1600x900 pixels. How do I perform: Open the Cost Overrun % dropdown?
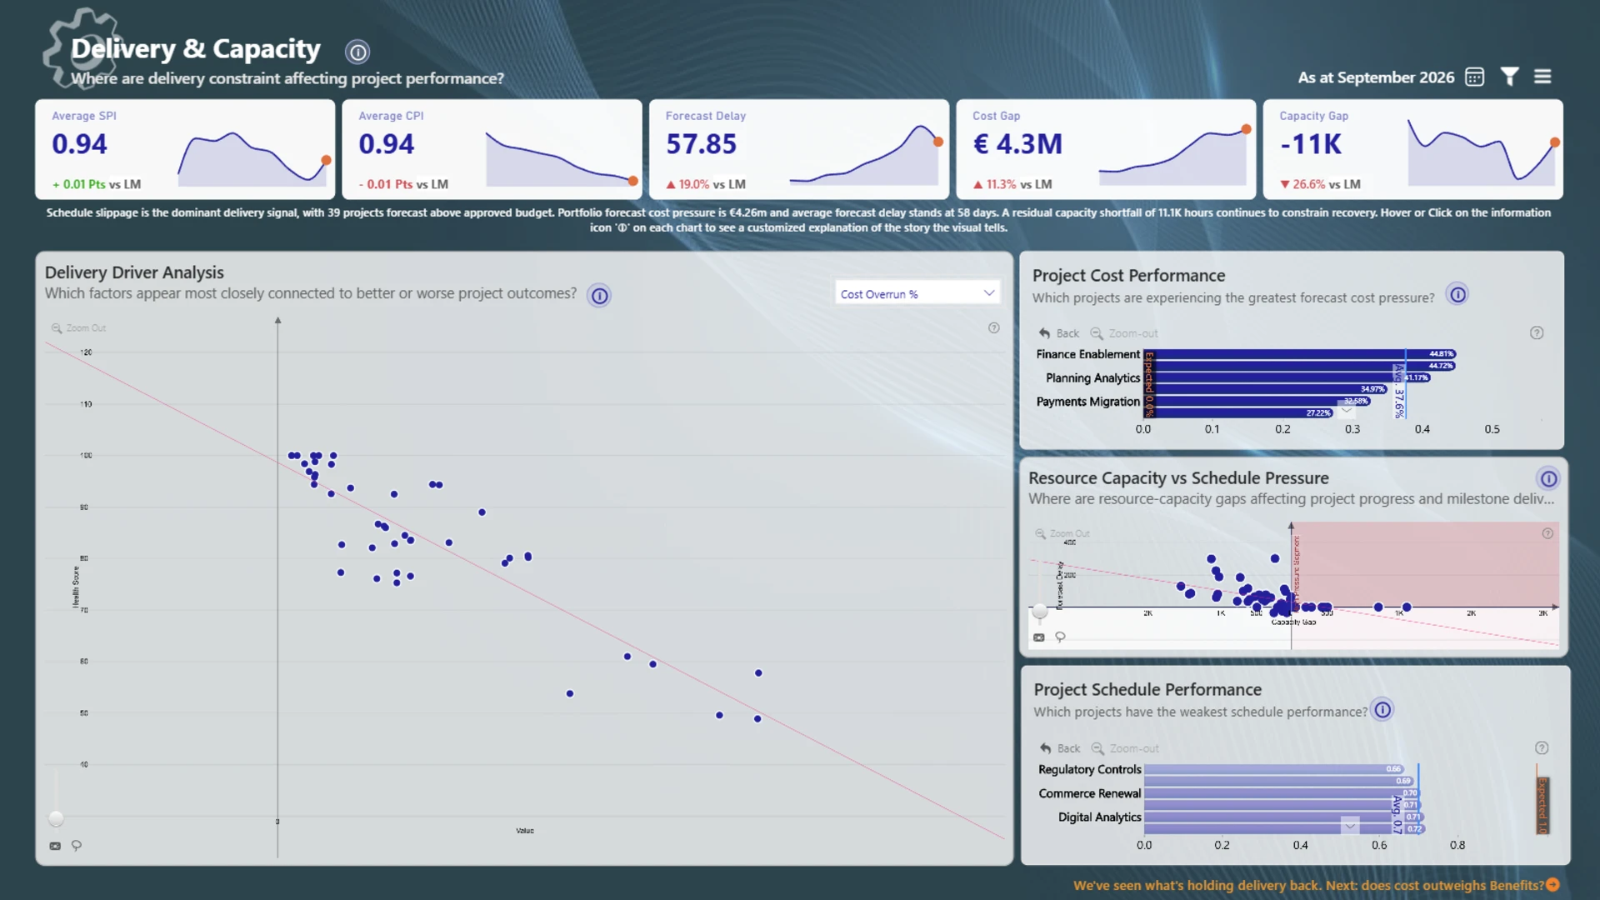(917, 294)
